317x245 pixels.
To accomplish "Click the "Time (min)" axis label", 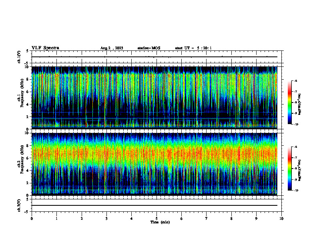I will [160, 222].
